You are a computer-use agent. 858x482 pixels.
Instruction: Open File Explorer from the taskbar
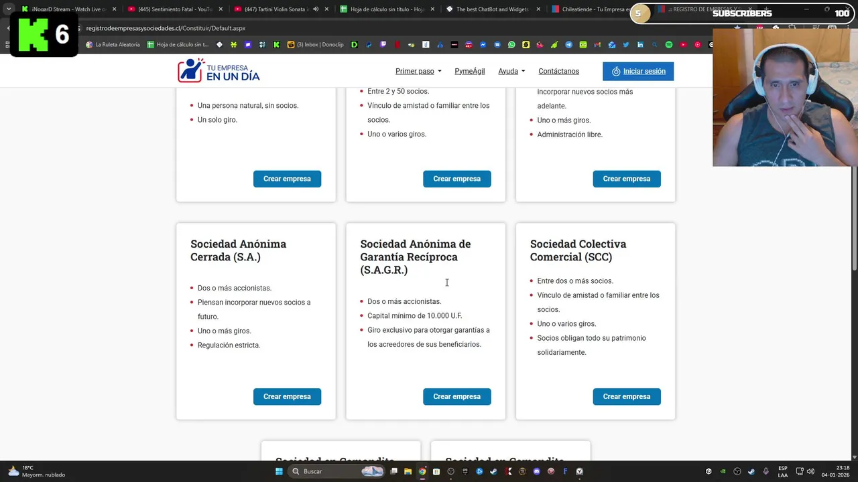[x=408, y=471]
